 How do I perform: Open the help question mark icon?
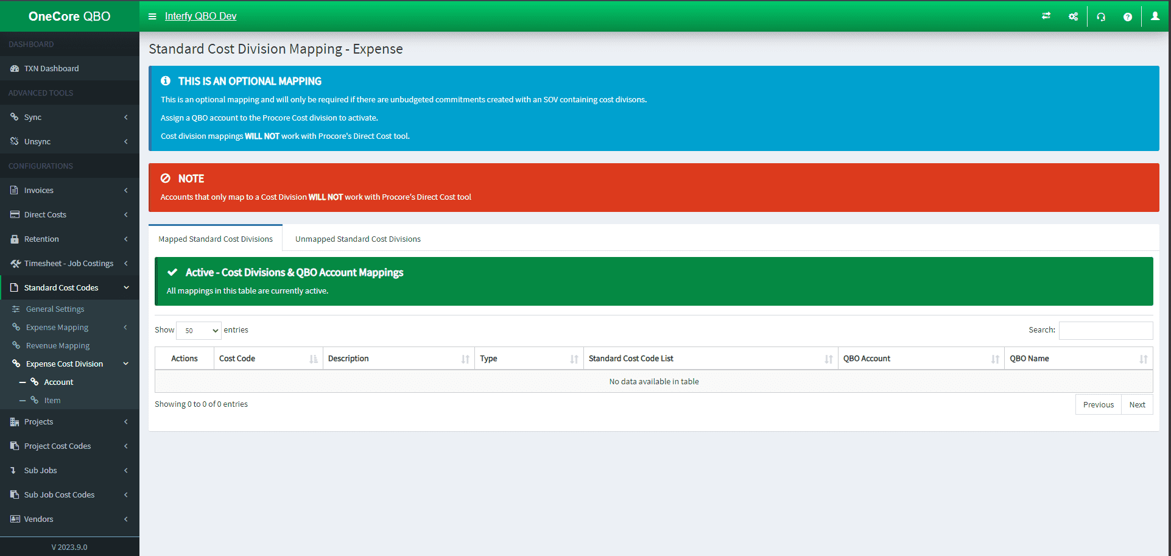1128,16
